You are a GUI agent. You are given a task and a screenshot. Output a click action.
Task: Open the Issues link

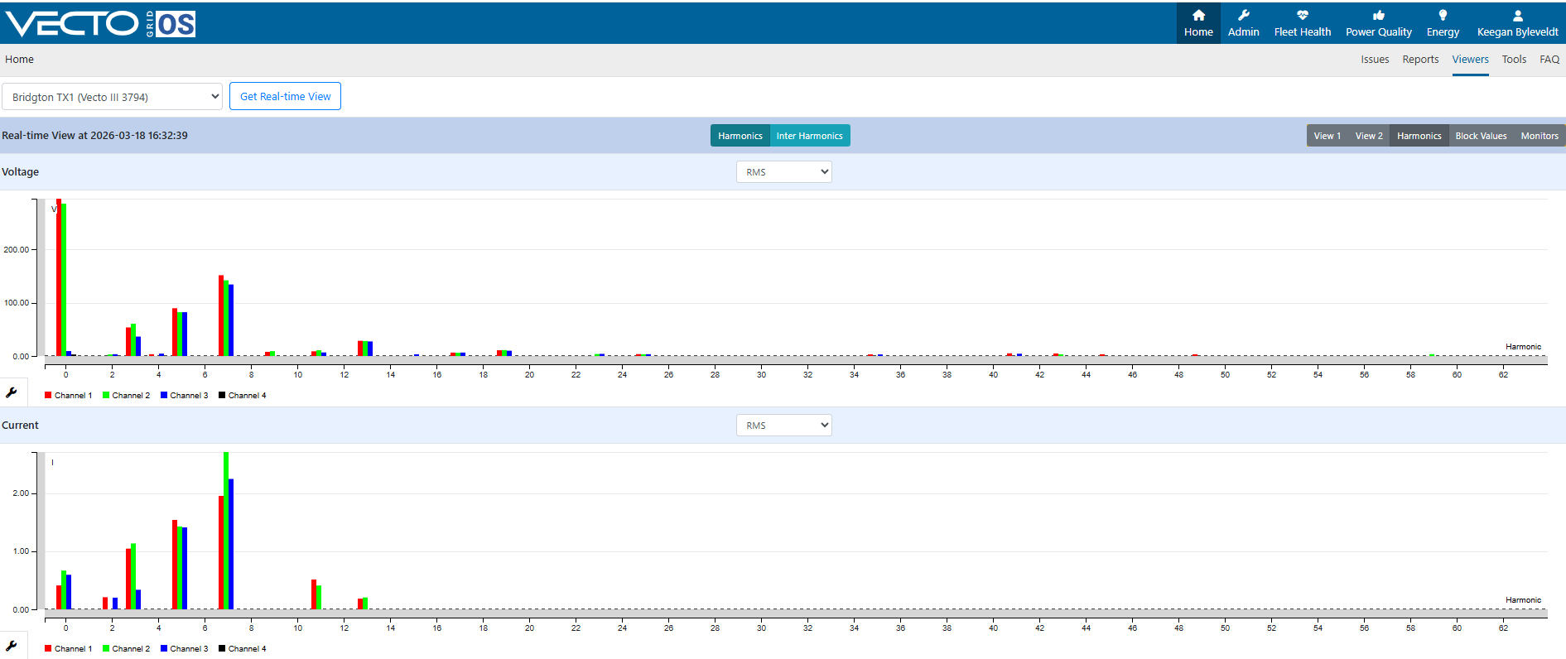coord(1375,60)
